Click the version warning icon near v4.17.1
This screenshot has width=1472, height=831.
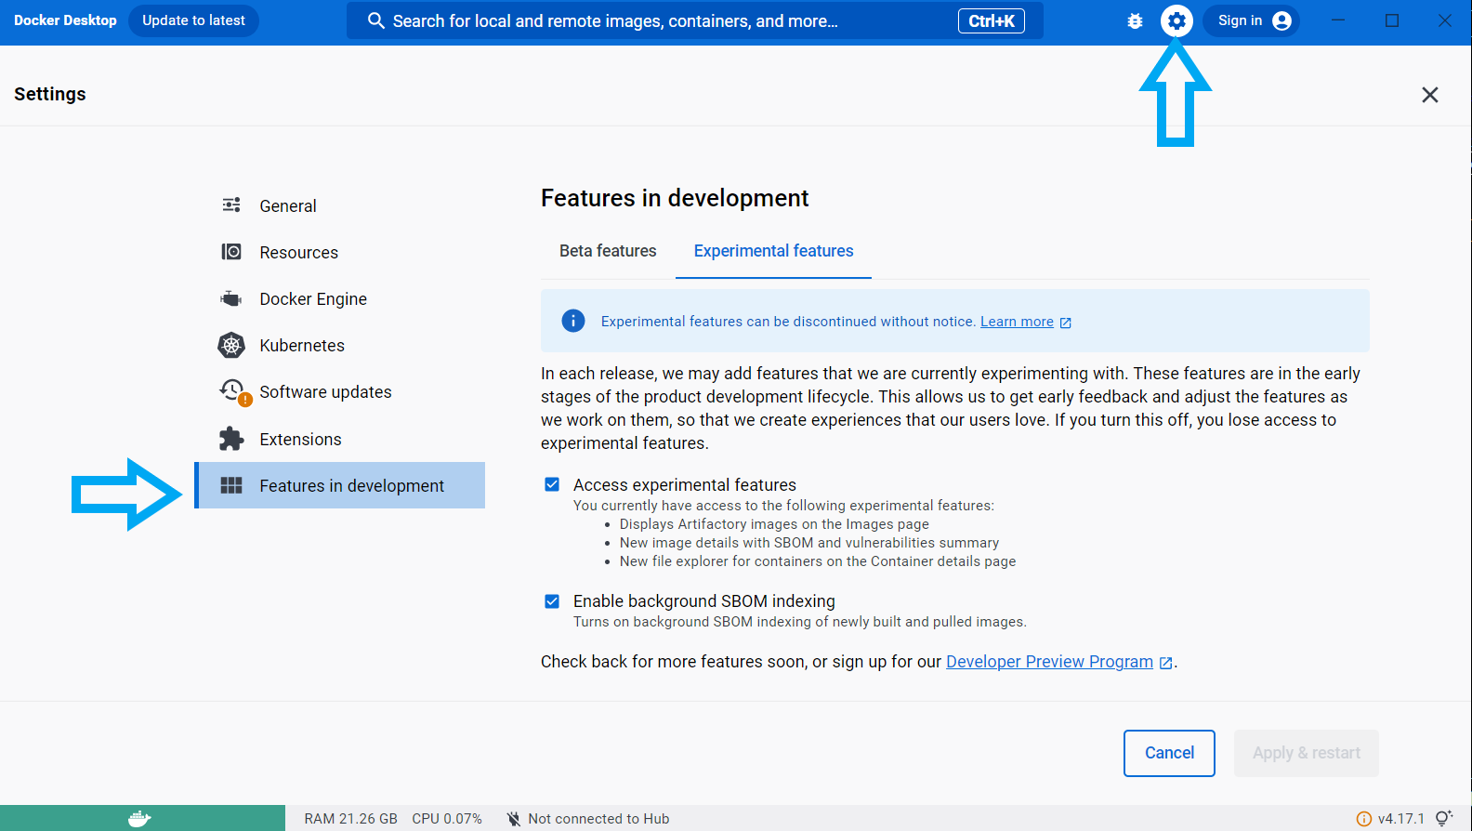pos(1364,819)
